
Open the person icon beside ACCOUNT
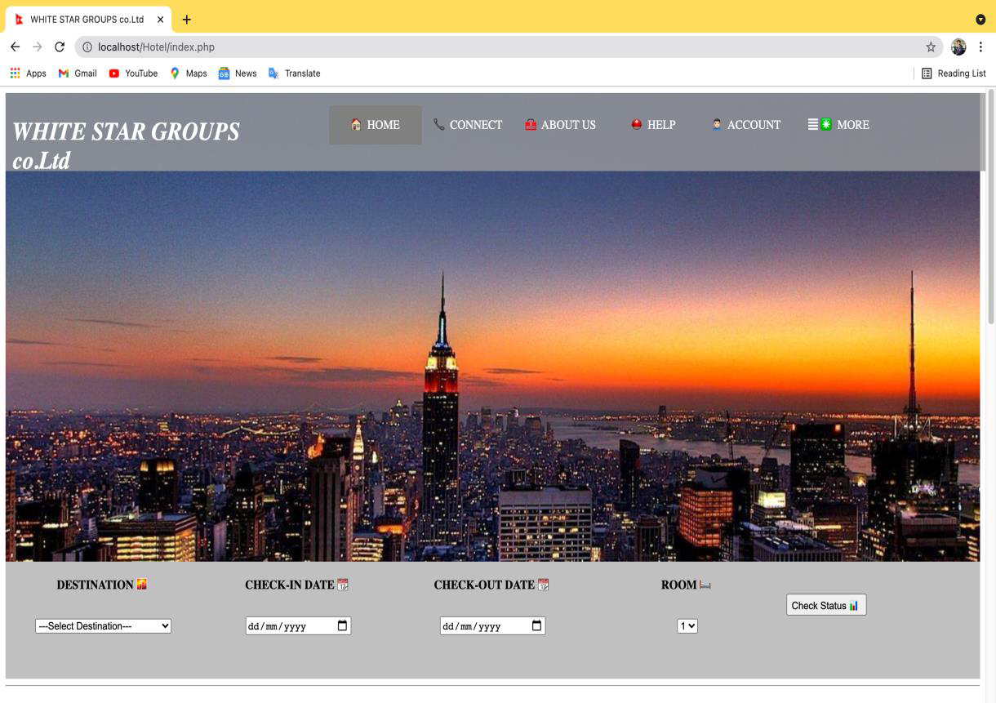(716, 124)
